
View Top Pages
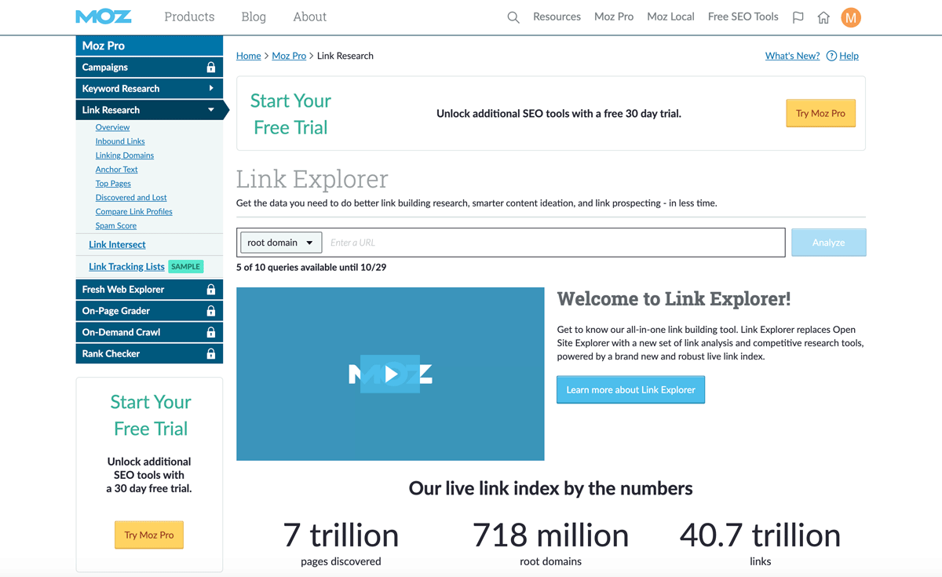pyautogui.click(x=113, y=184)
